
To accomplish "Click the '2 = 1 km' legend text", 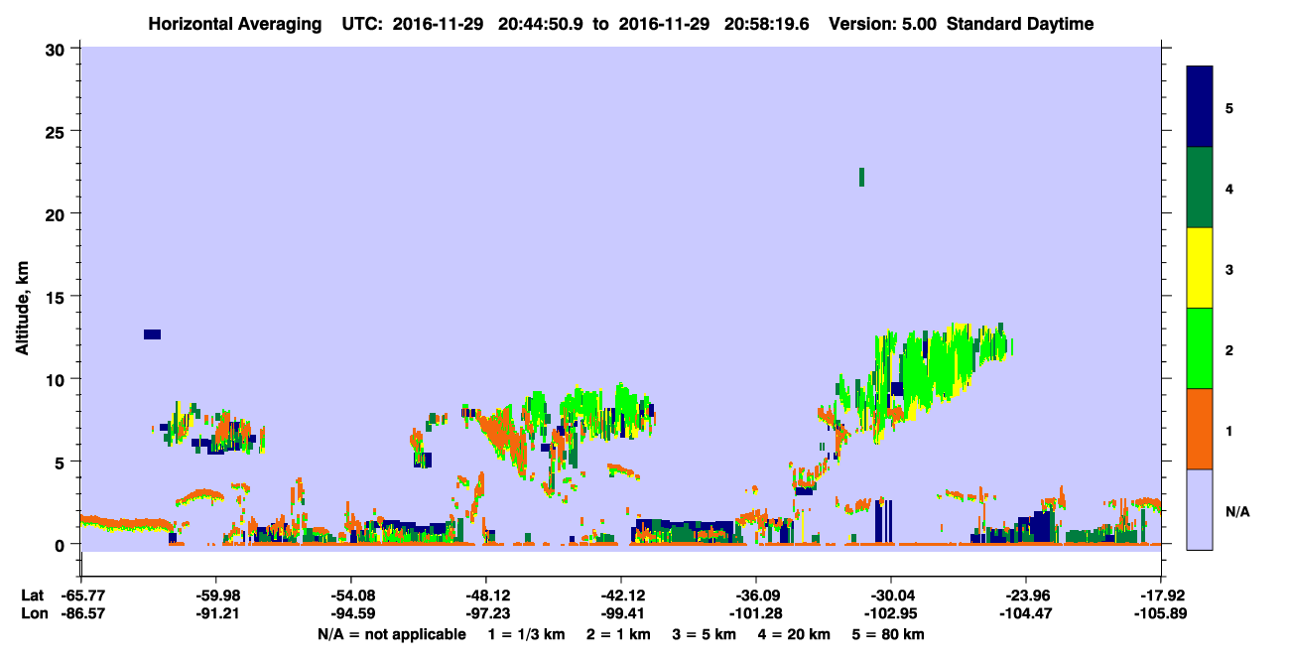I will (618, 634).
